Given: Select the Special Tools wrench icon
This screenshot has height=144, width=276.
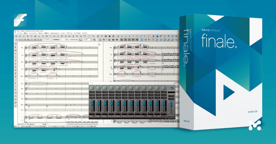Looking at the screenshot, I should click(x=98, y=36).
